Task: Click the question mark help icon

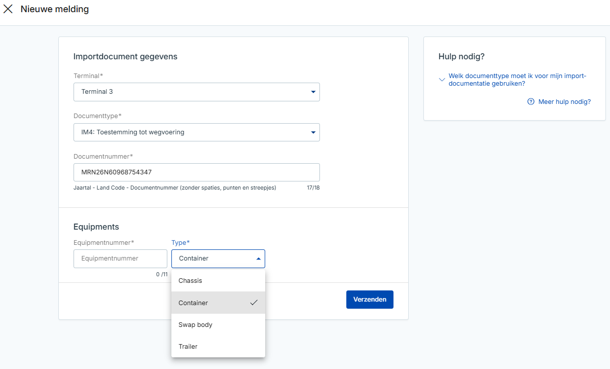Action: (531, 101)
